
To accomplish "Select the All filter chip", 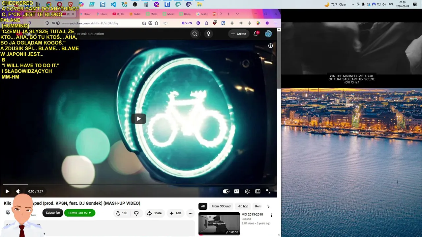I will tap(203, 206).
